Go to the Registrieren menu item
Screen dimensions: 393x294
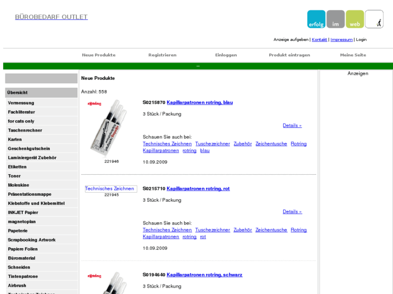tap(162, 55)
